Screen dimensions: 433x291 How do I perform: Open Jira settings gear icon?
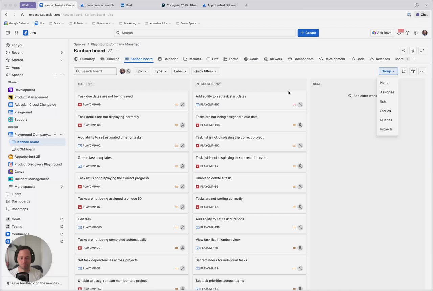416,33
